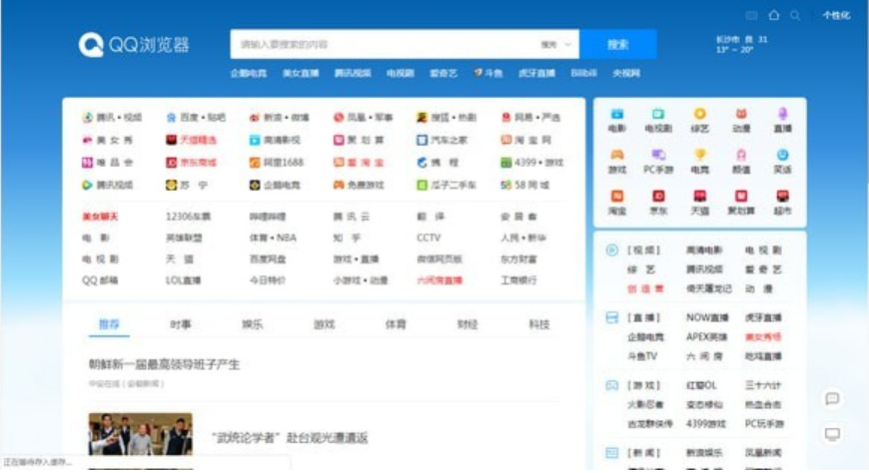Viewport: 869px width, 473px height.
Task: Open 腾讯视频 link below the search bar
Action: tap(353, 73)
